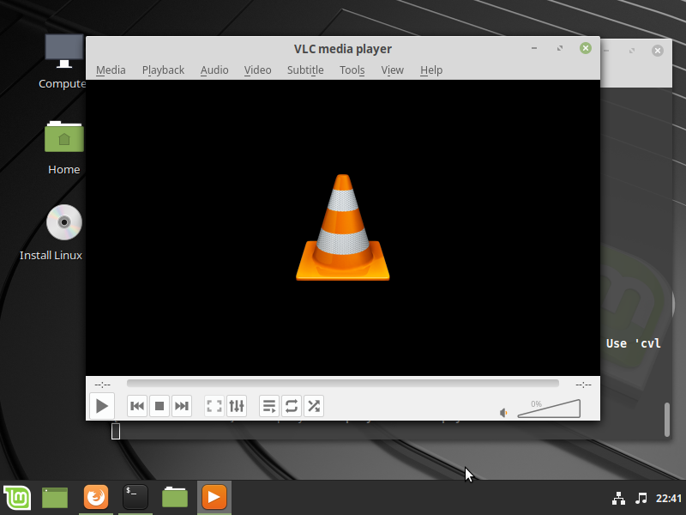Start playback with the Play button
This screenshot has width=686, height=515.
(x=102, y=406)
